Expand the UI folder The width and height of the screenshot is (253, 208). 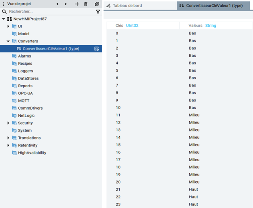pyautogui.click(x=8, y=26)
